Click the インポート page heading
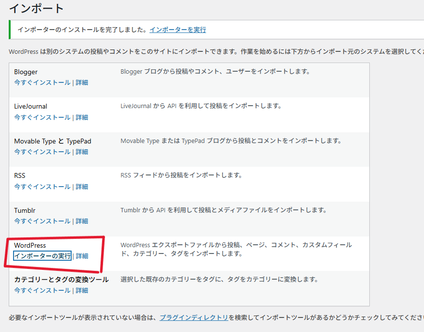The width and height of the screenshot is (424, 332). pyautogui.click(x=36, y=8)
